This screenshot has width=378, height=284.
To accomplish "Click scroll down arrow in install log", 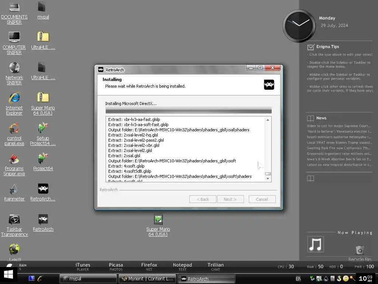I will (x=268, y=179).
